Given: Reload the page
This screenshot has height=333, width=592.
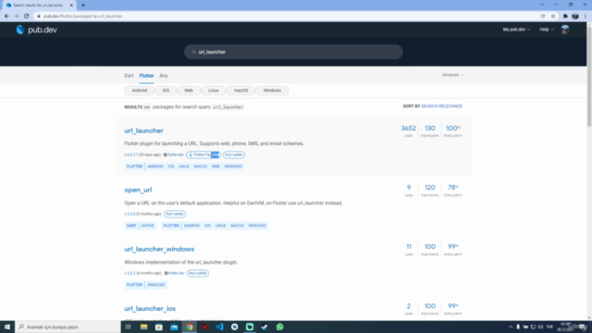Looking at the screenshot, I should 27,17.
